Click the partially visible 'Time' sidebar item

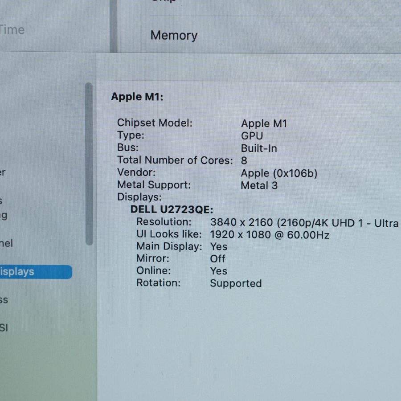(x=12, y=30)
